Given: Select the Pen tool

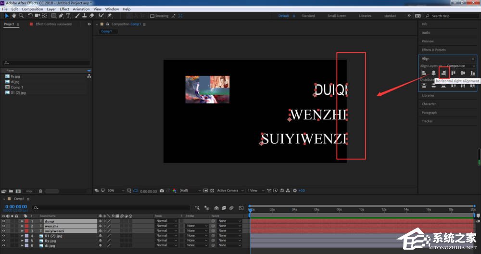Looking at the screenshot, I should (x=61, y=15).
